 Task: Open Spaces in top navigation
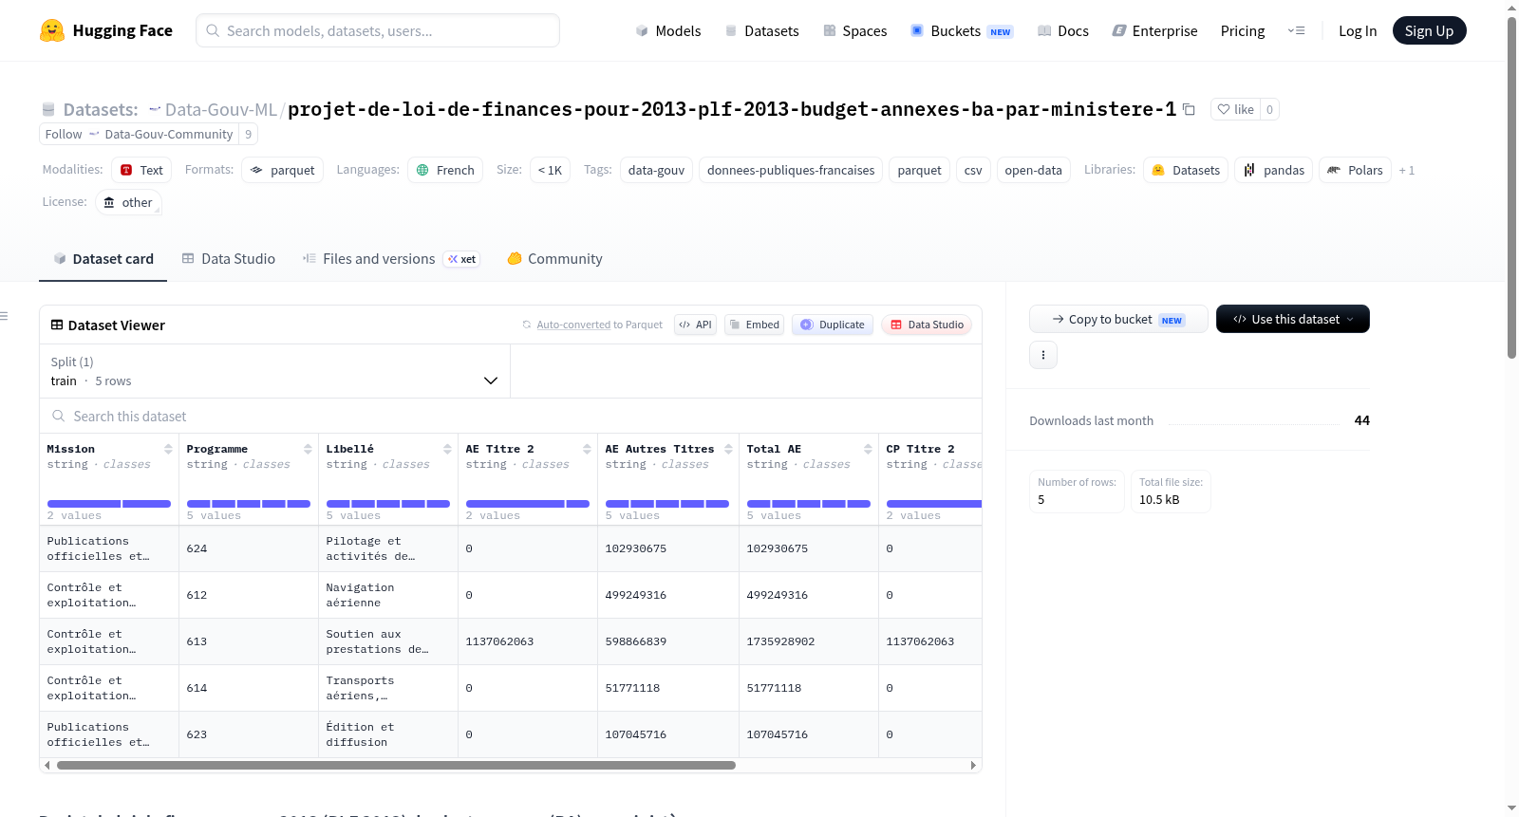(855, 30)
